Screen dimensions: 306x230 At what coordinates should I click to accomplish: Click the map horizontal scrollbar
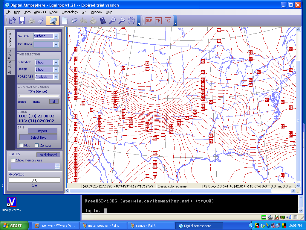point(171,190)
